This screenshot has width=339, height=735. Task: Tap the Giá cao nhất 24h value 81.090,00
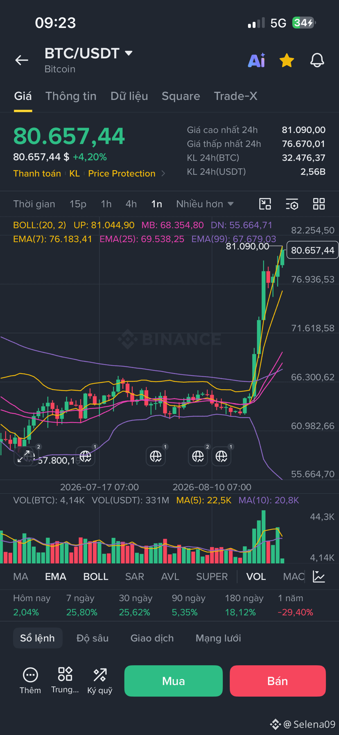303,130
